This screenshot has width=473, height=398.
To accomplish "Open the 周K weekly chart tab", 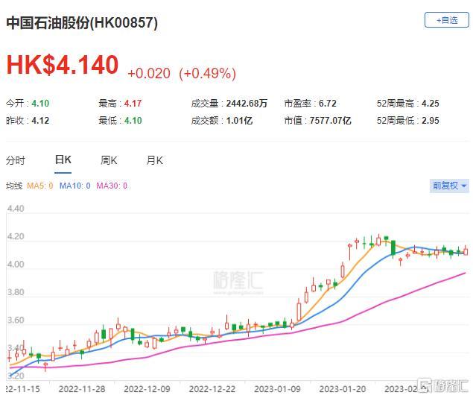I will pyautogui.click(x=109, y=160).
